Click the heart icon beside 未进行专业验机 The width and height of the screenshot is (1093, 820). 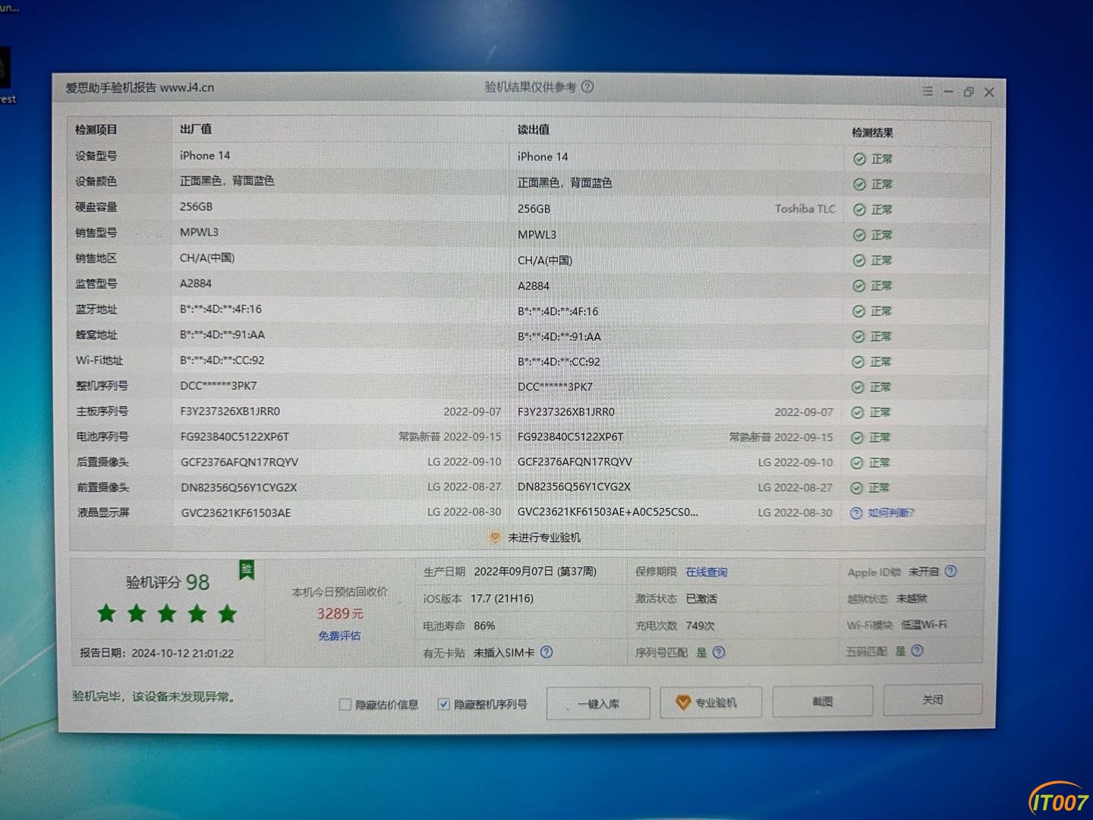click(x=495, y=538)
